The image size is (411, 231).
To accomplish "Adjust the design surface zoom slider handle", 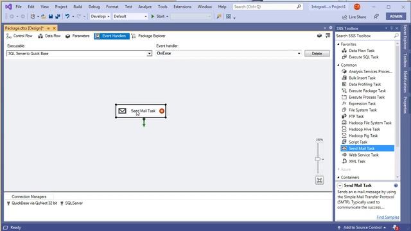I will (318, 159).
